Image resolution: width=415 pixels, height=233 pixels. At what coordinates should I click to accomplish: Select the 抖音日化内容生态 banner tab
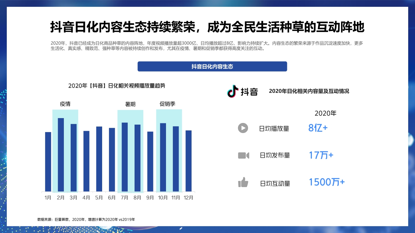(212, 66)
